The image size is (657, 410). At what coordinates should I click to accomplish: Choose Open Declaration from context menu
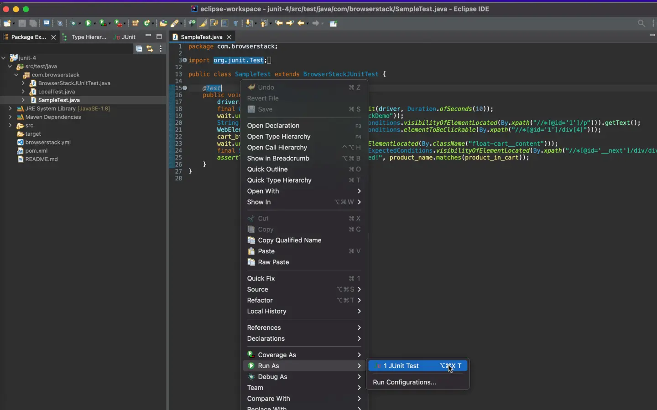point(273,126)
